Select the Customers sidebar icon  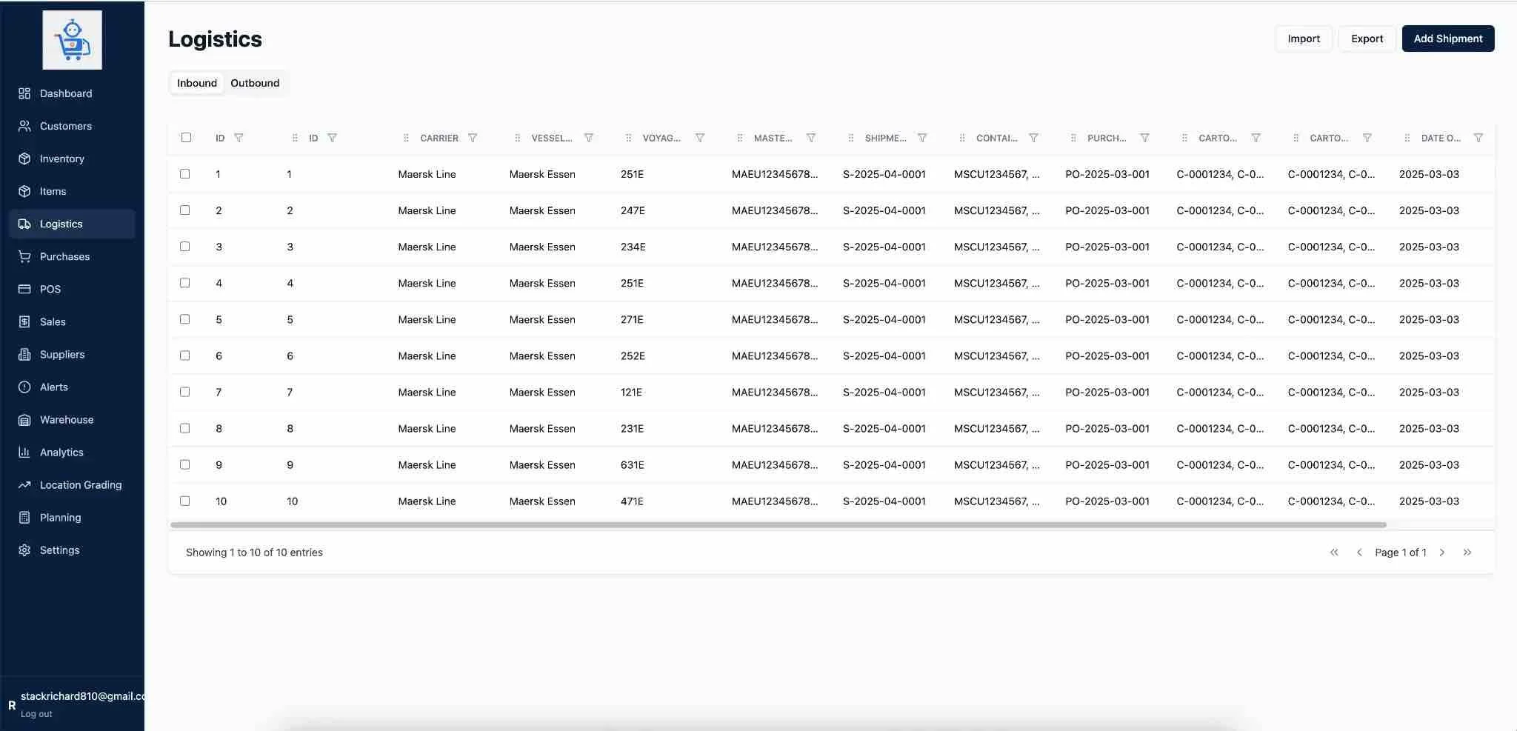[x=23, y=126]
